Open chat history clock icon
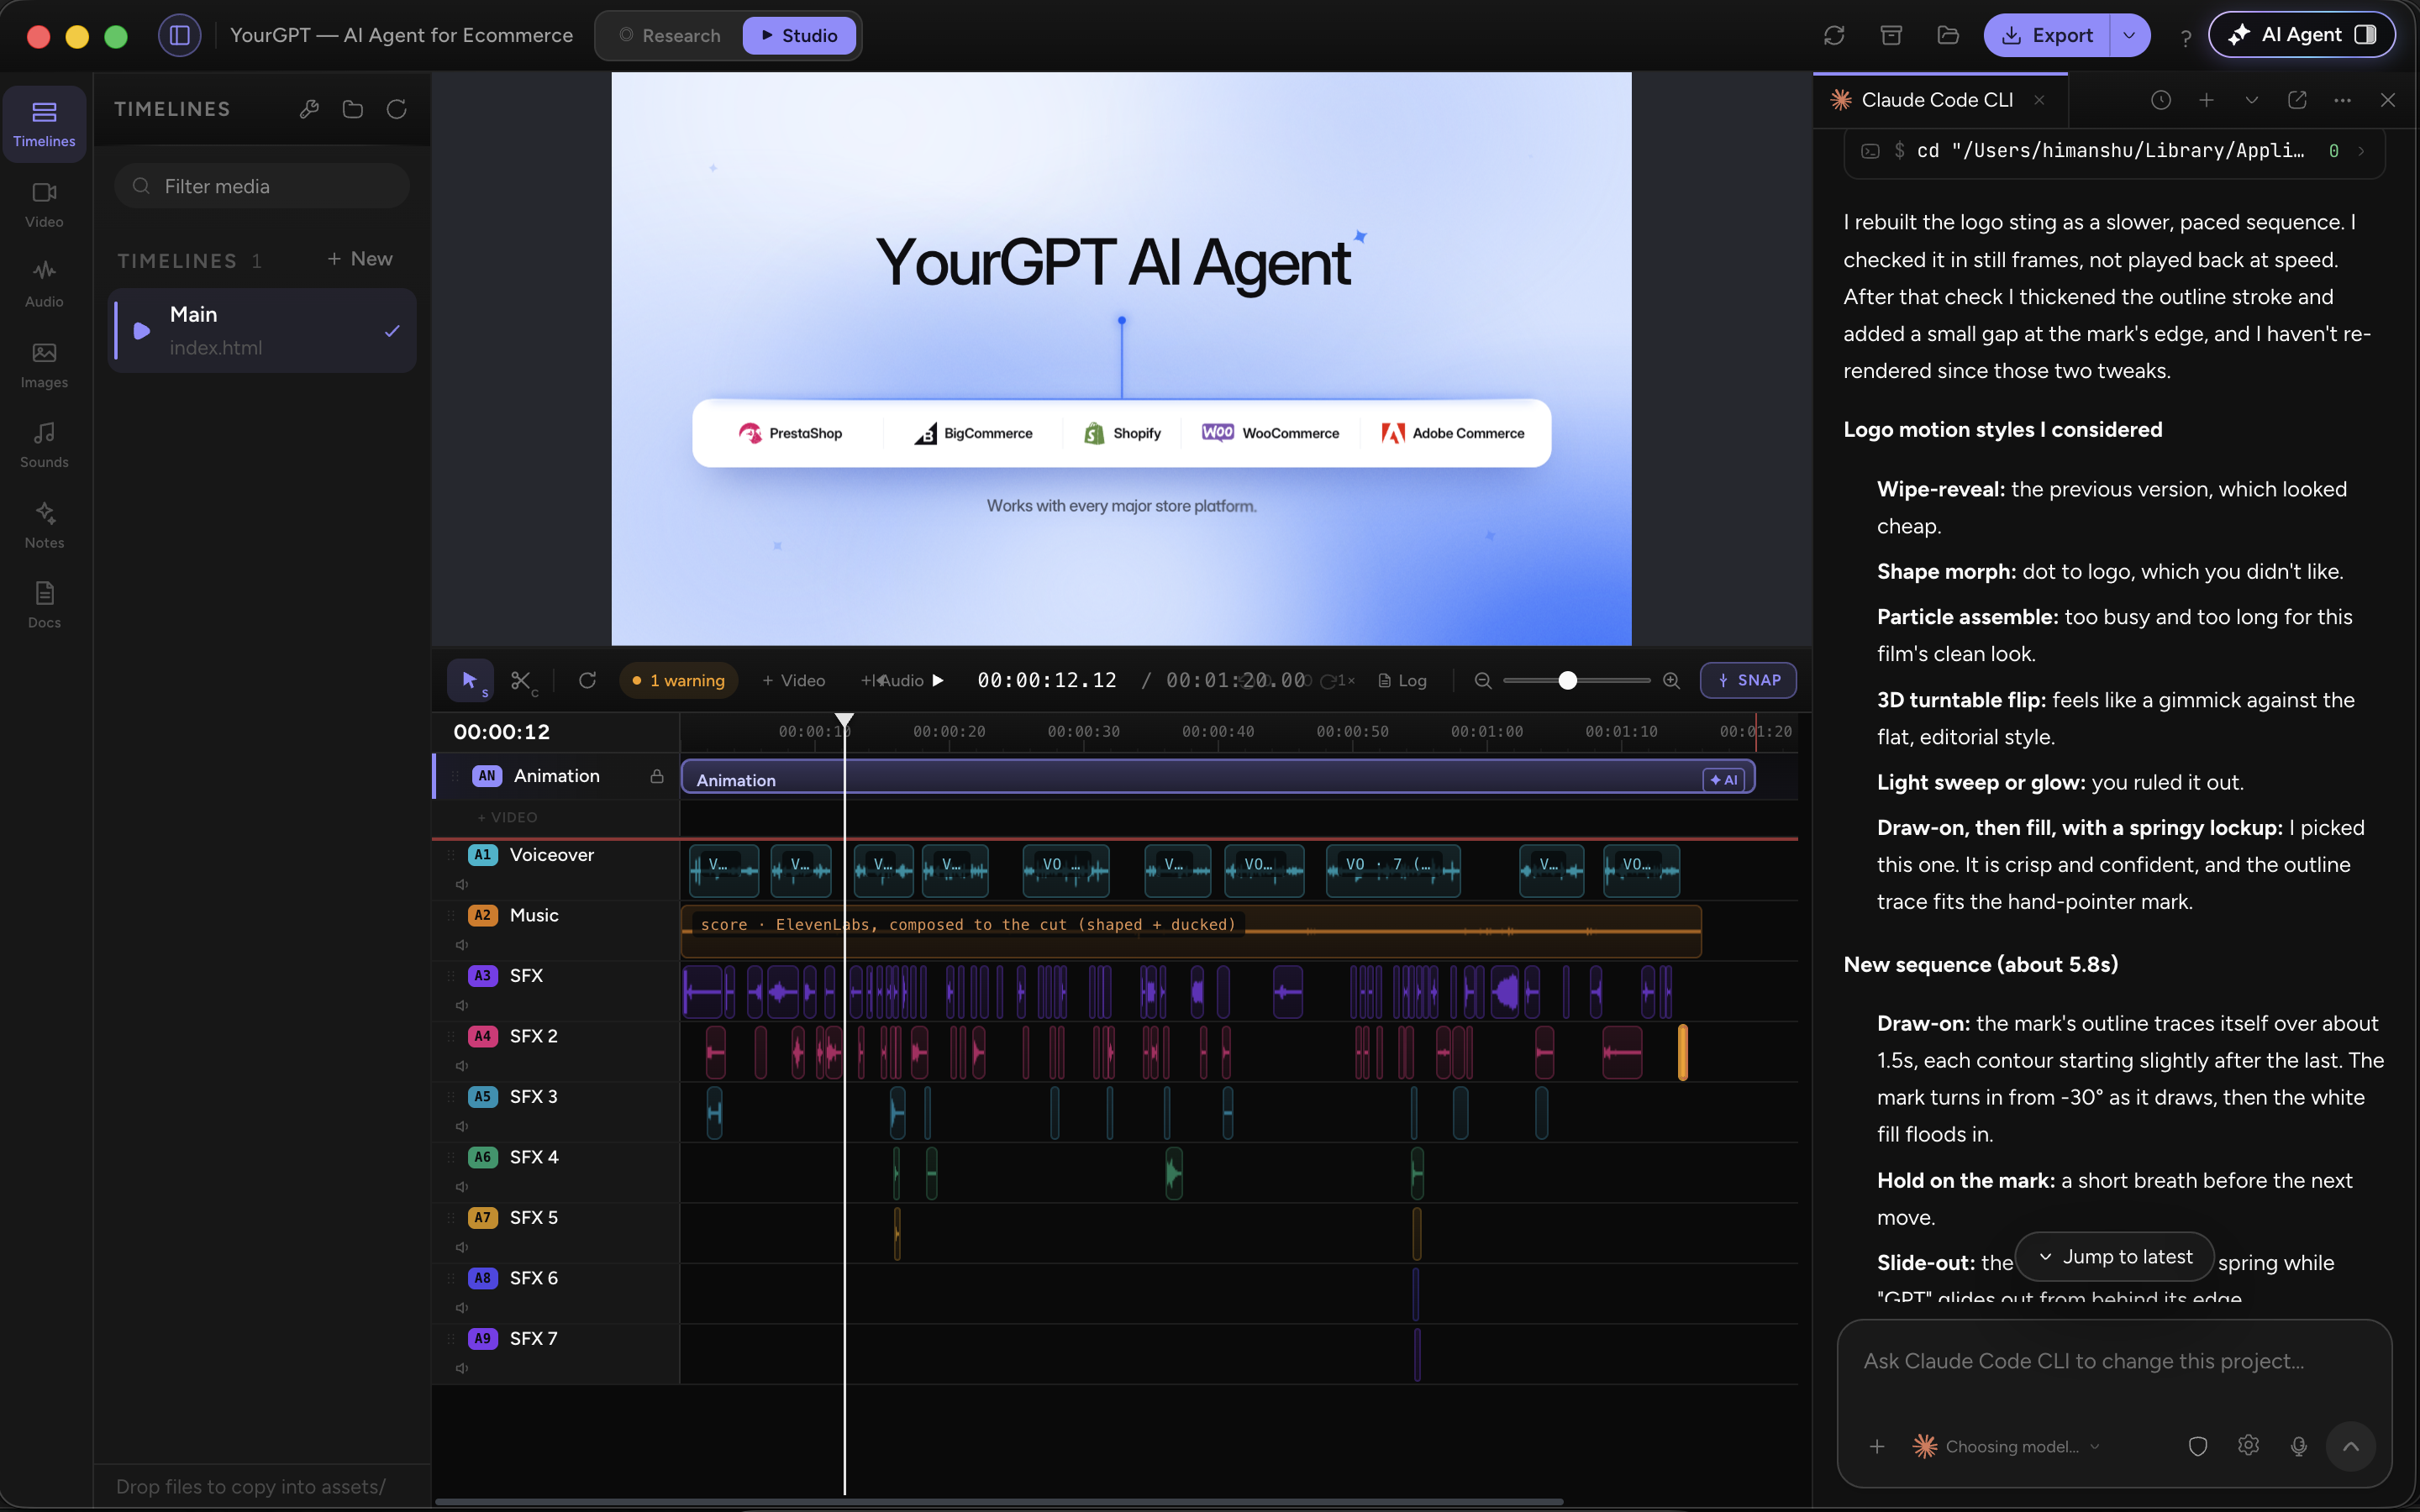This screenshot has width=2420, height=1512. (x=2161, y=100)
